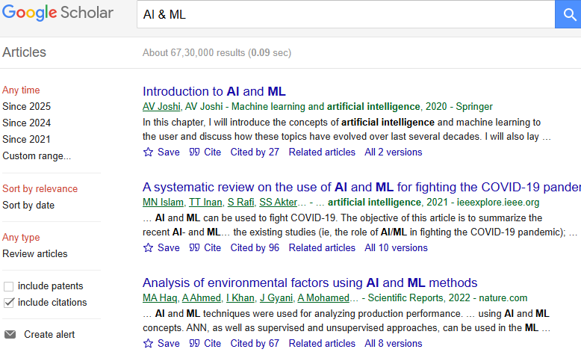581x361 pixels.
Task: Click Cited by 67 link
Action: pyautogui.click(x=255, y=344)
